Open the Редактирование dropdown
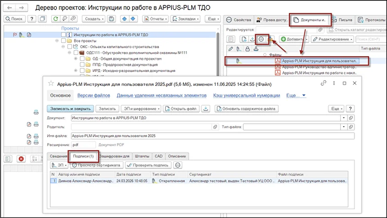 [x=333, y=39]
